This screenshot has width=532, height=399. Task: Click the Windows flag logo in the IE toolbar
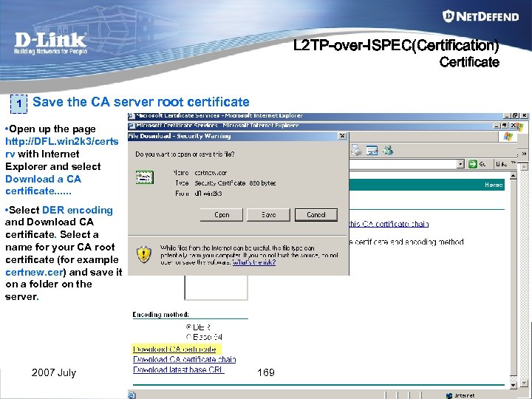pyautogui.click(x=508, y=137)
